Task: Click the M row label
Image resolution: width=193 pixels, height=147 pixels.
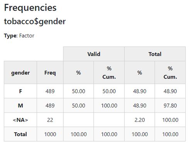Action: tap(20, 106)
